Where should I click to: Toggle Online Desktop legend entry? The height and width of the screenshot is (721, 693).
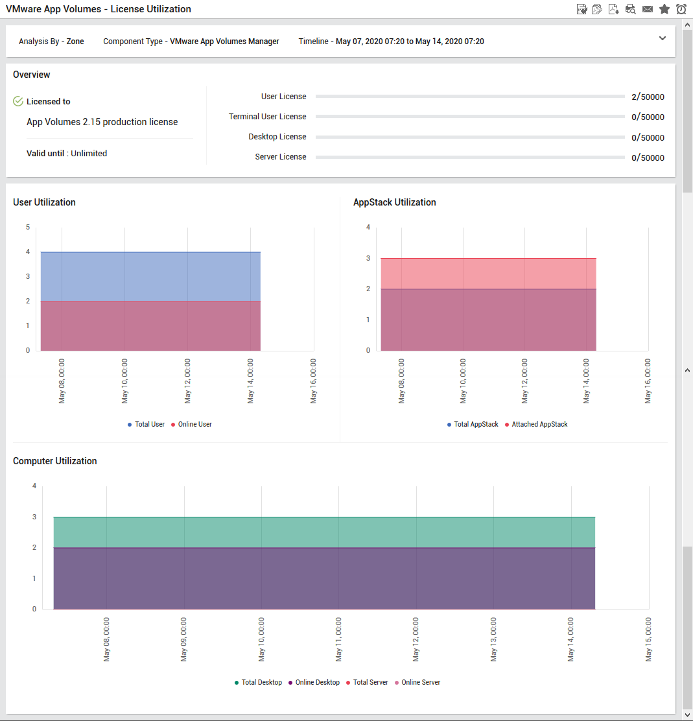click(x=314, y=682)
